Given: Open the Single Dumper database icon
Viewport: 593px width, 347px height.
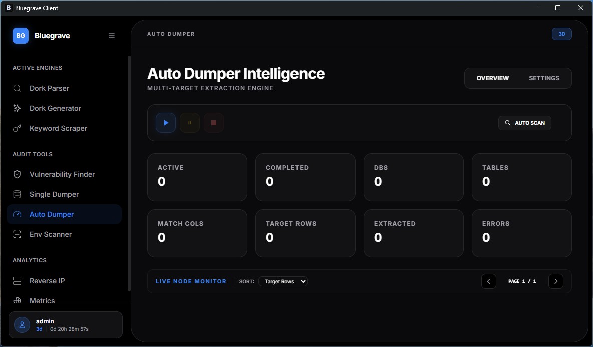Looking at the screenshot, I should pos(17,194).
